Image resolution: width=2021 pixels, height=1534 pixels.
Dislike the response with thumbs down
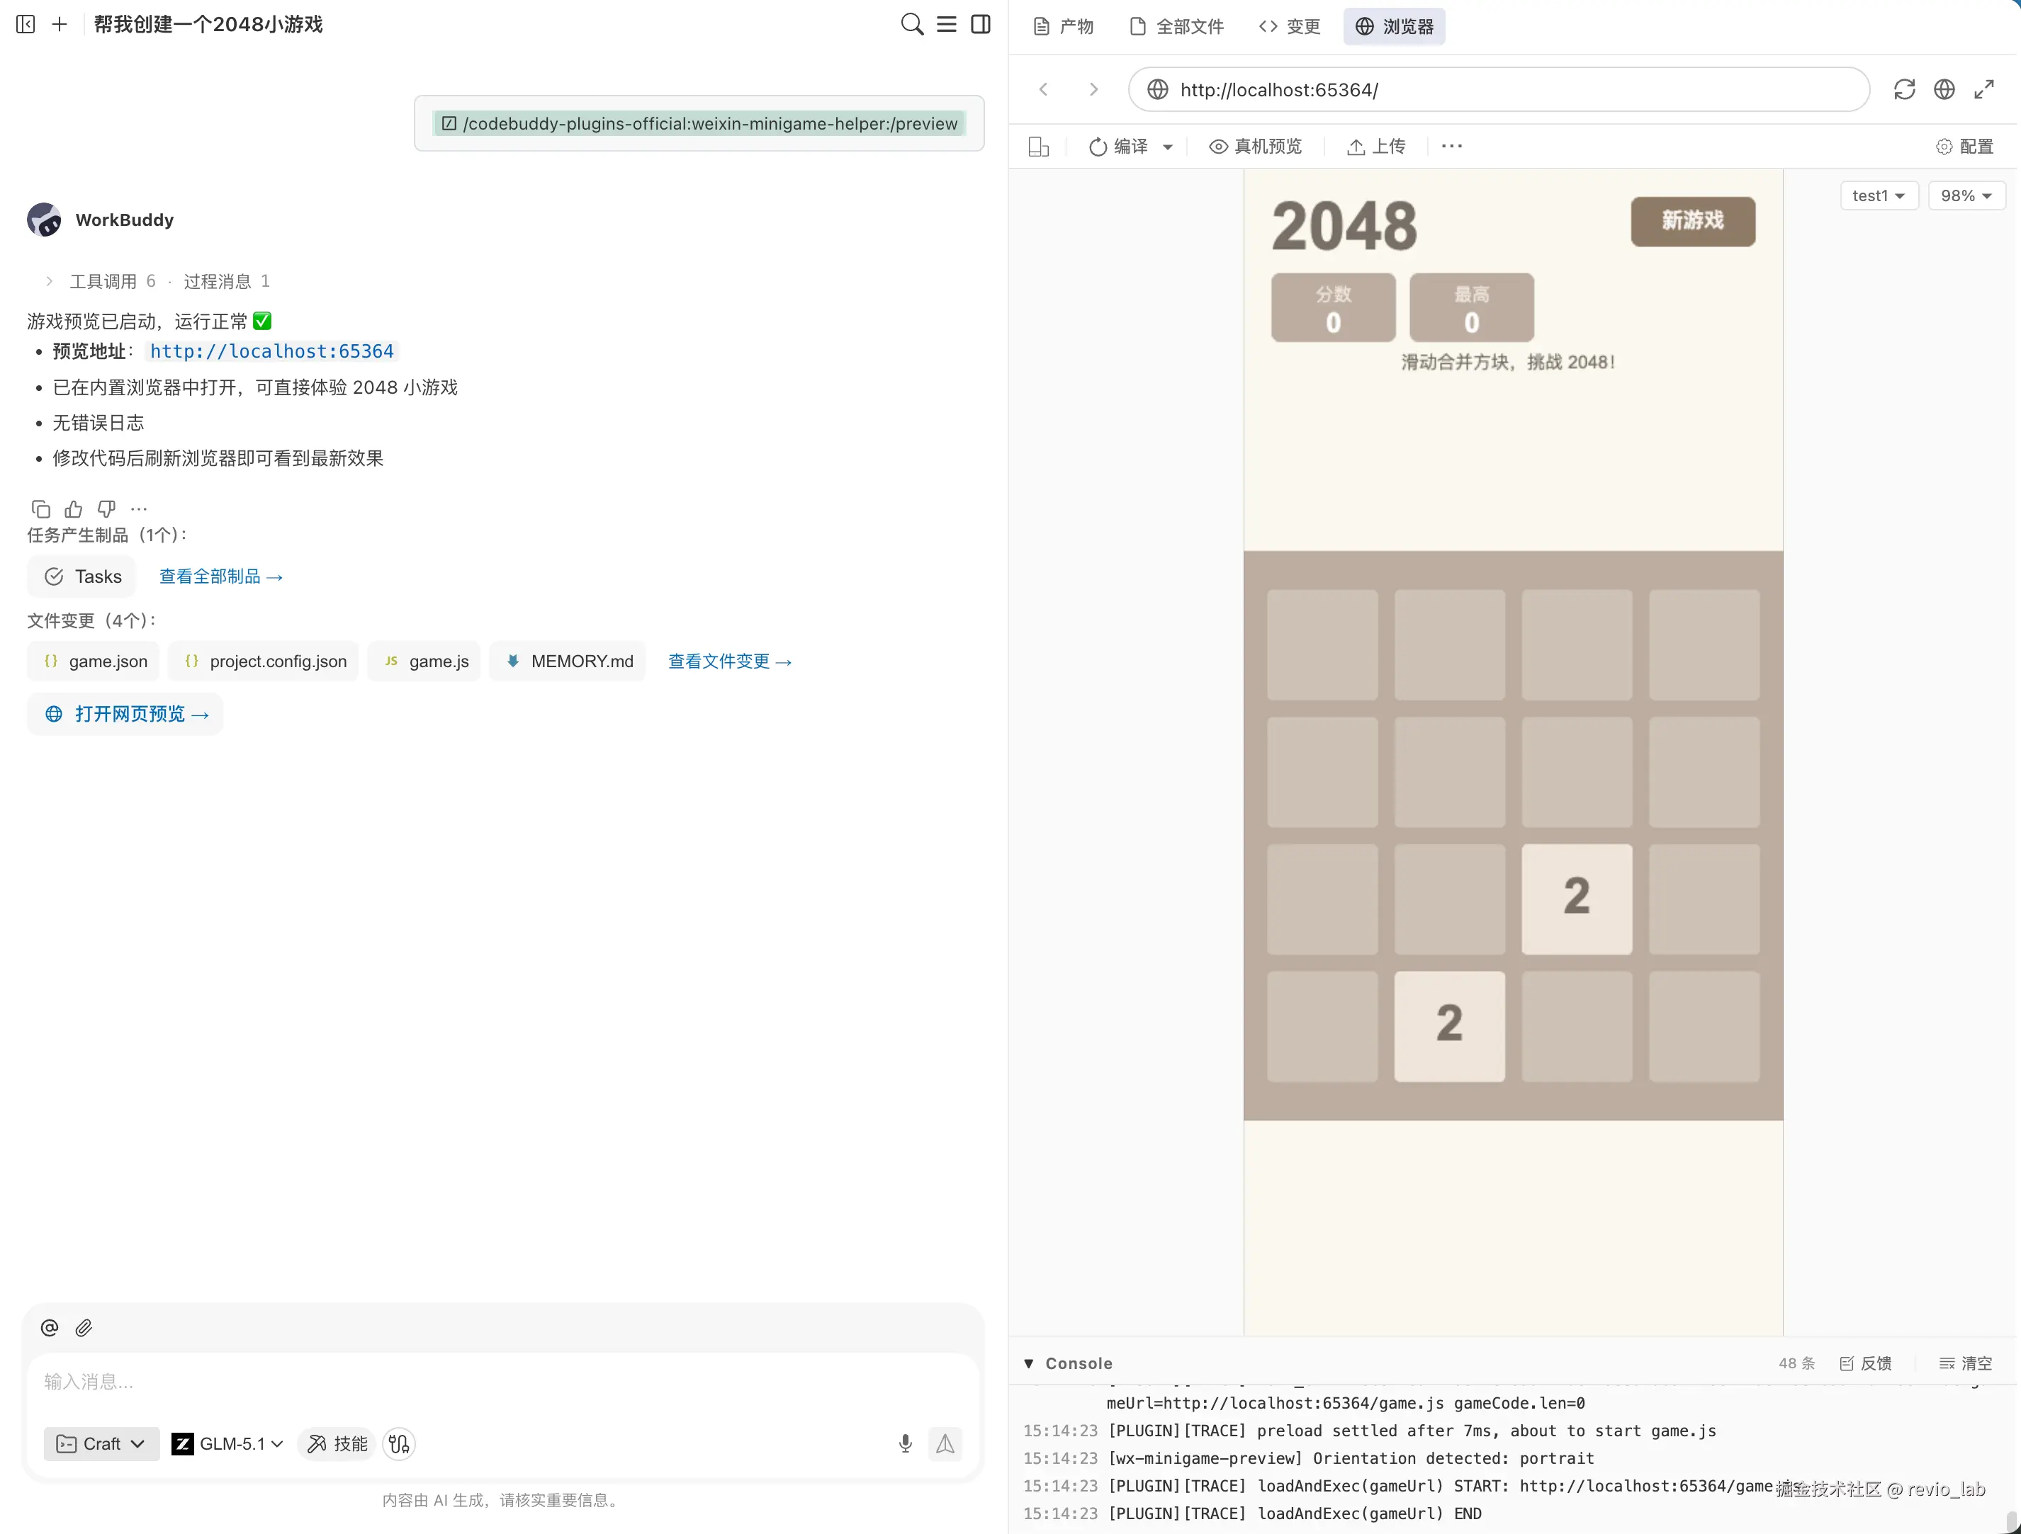click(x=106, y=509)
